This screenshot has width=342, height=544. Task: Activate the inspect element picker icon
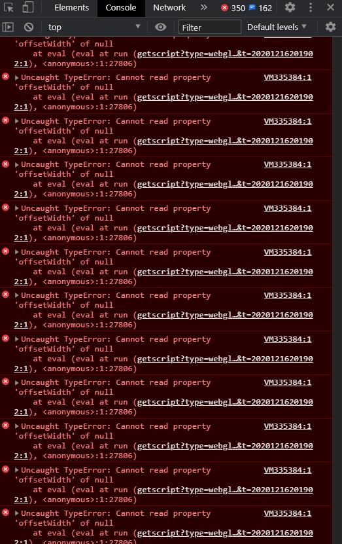click(x=9, y=7)
